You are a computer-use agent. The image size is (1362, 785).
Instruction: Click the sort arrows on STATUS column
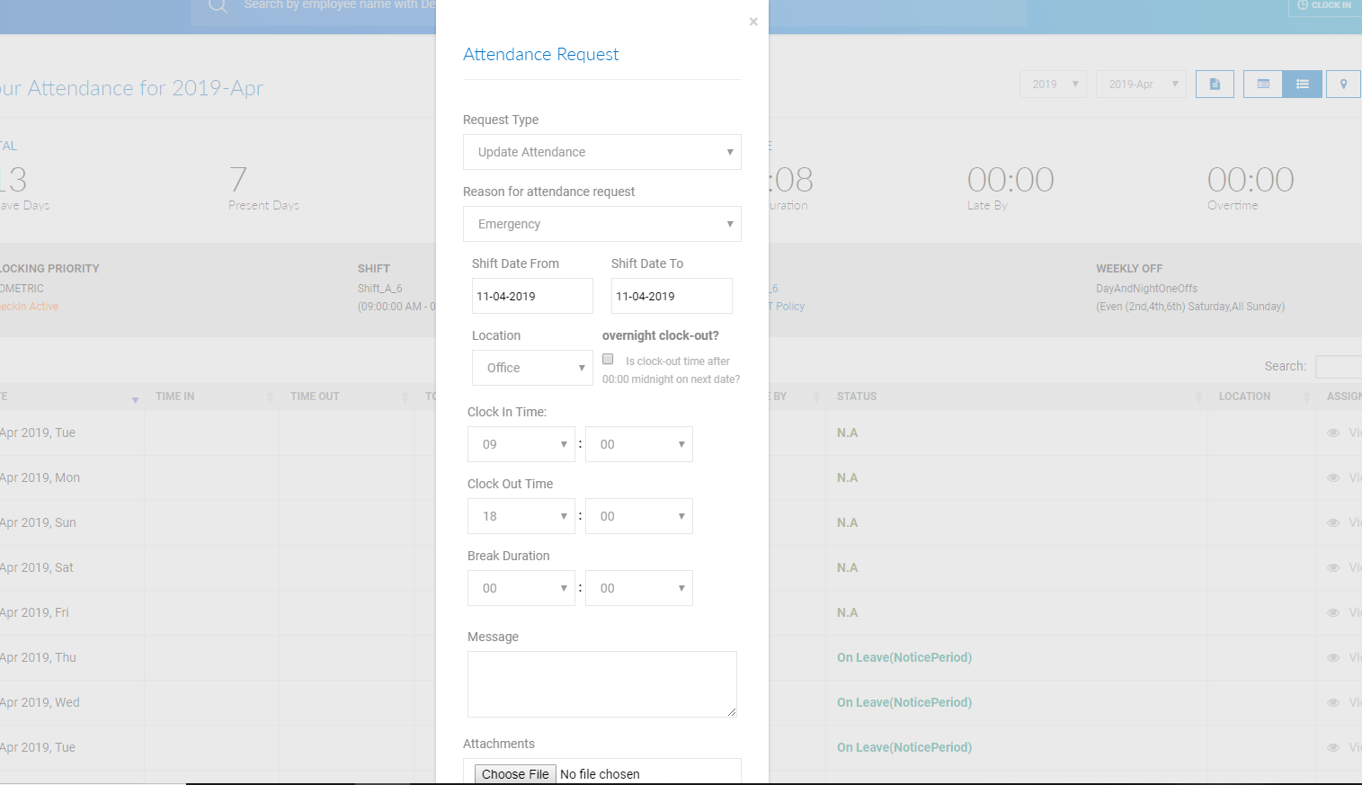1198,397
